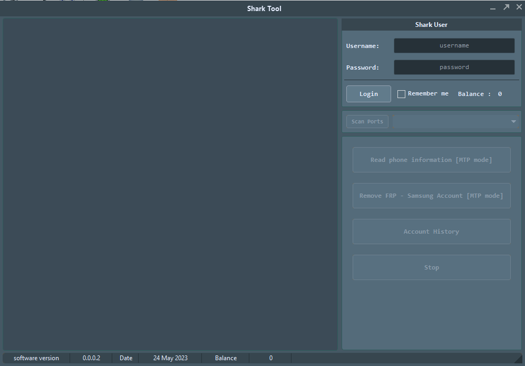Focus the username input field
The height and width of the screenshot is (366, 525).
[x=454, y=46]
